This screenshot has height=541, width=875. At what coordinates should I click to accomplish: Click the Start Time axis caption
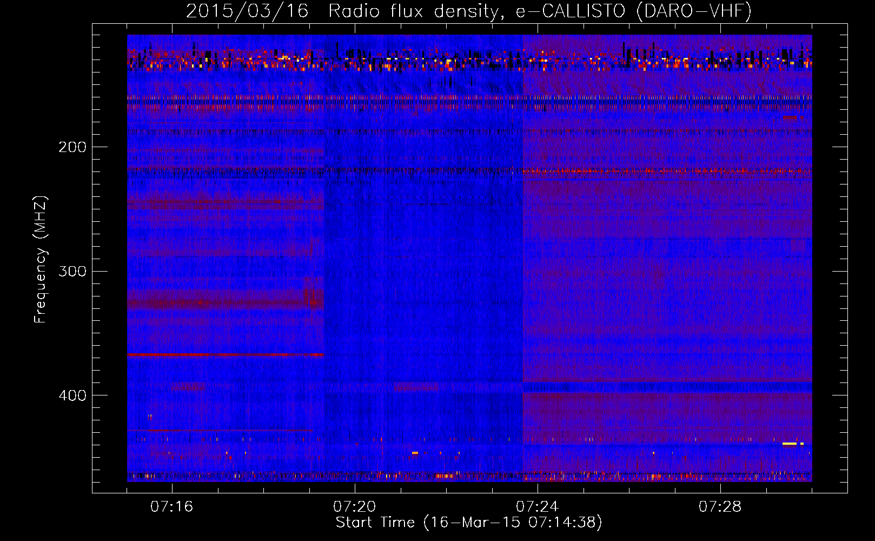coord(469,523)
